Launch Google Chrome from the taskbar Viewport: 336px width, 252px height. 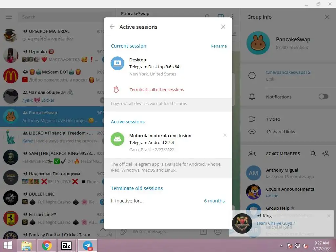click(x=47, y=245)
